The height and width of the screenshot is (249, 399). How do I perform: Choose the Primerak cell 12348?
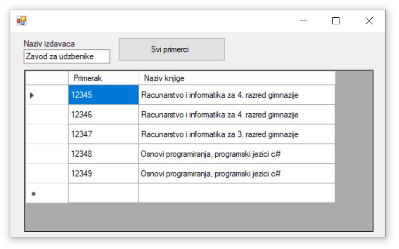point(103,154)
